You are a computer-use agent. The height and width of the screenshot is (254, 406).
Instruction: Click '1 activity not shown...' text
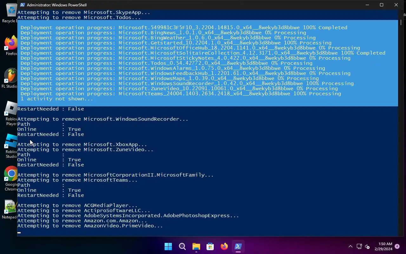(57, 99)
